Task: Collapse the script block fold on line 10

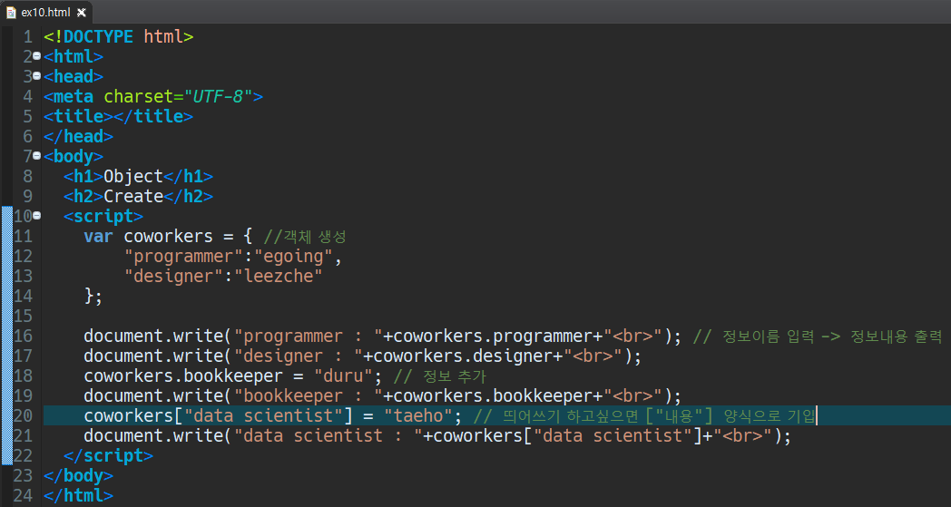Action: point(37,216)
